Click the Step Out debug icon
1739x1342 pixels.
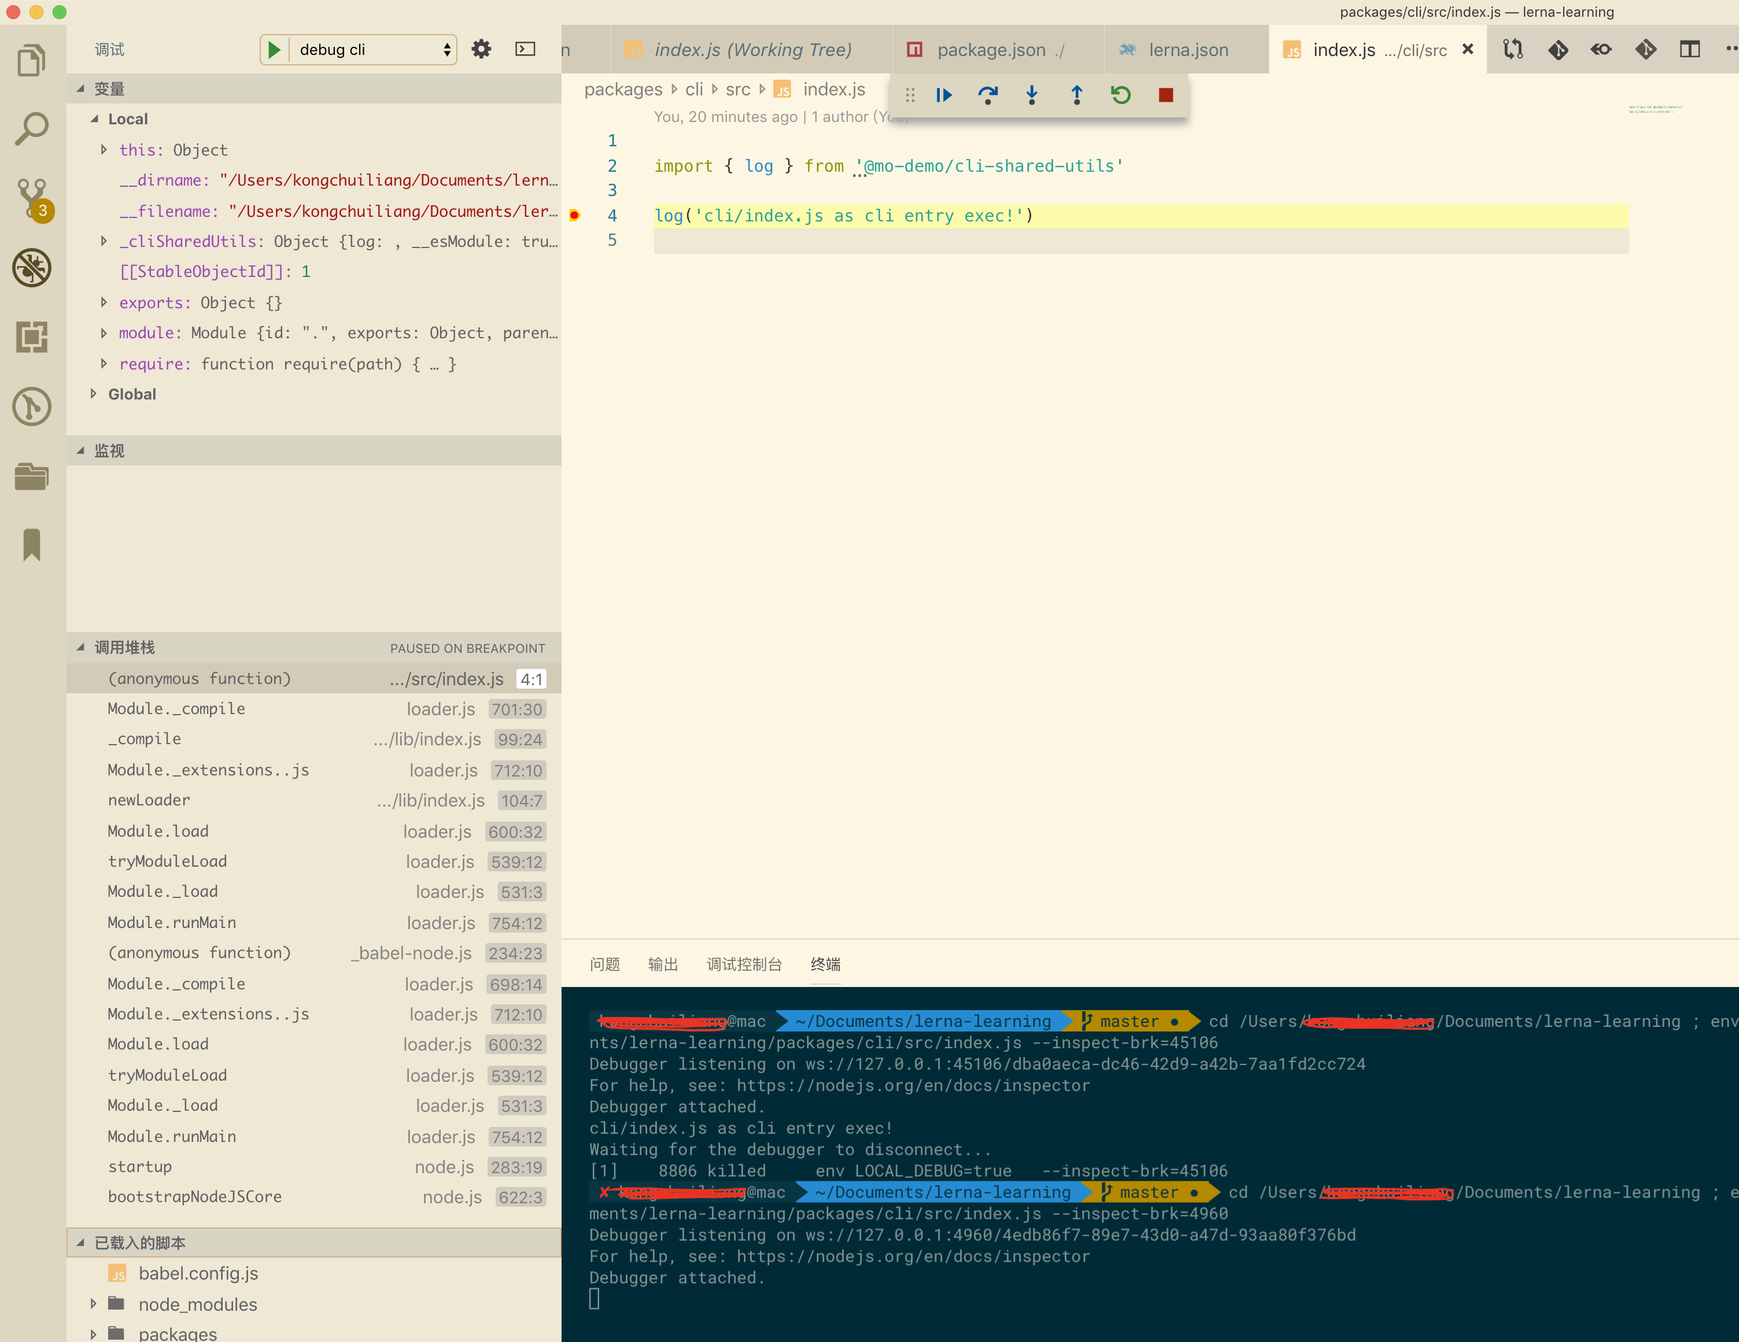(x=1076, y=95)
